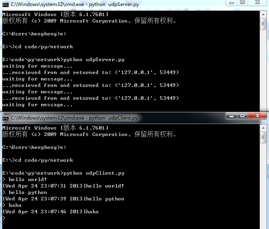Click scroll-up arrow in udpClient window
This screenshot has width=269, height=229.
[x=263, y=128]
